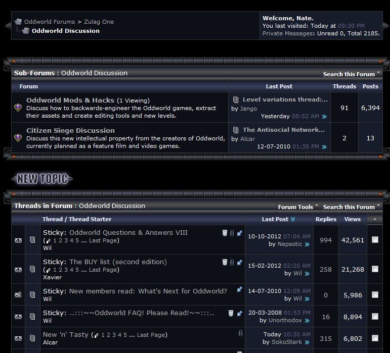Open the dropdown arrow above thread checkboxes
The image size is (390, 353).
pyautogui.click(x=375, y=219)
